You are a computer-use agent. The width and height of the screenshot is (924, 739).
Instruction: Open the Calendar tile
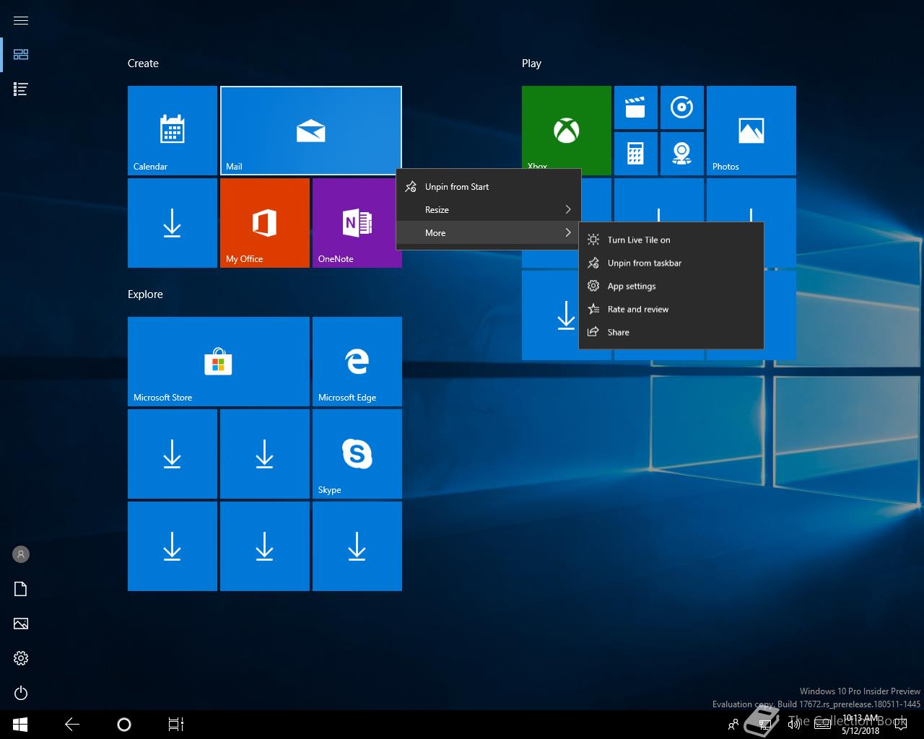click(x=173, y=131)
